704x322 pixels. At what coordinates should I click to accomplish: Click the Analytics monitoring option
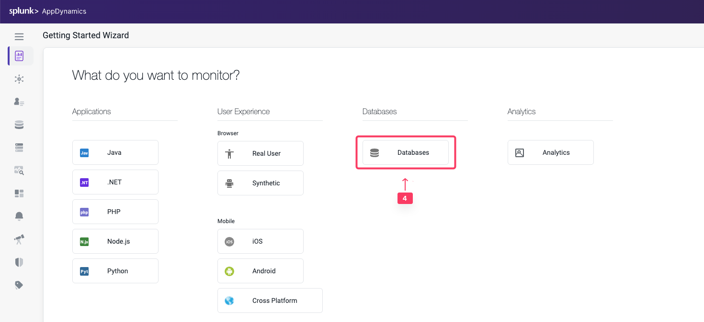(x=551, y=152)
